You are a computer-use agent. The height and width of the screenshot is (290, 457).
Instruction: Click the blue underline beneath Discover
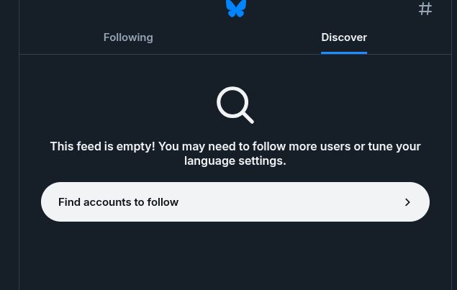(x=344, y=53)
